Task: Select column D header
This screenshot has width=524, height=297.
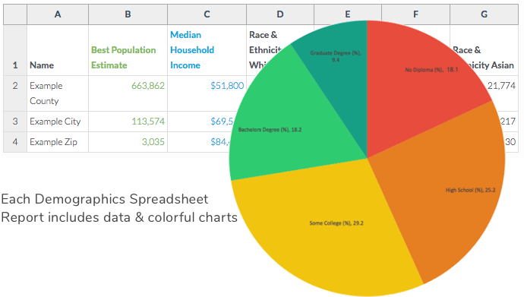Action: [x=280, y=14]
